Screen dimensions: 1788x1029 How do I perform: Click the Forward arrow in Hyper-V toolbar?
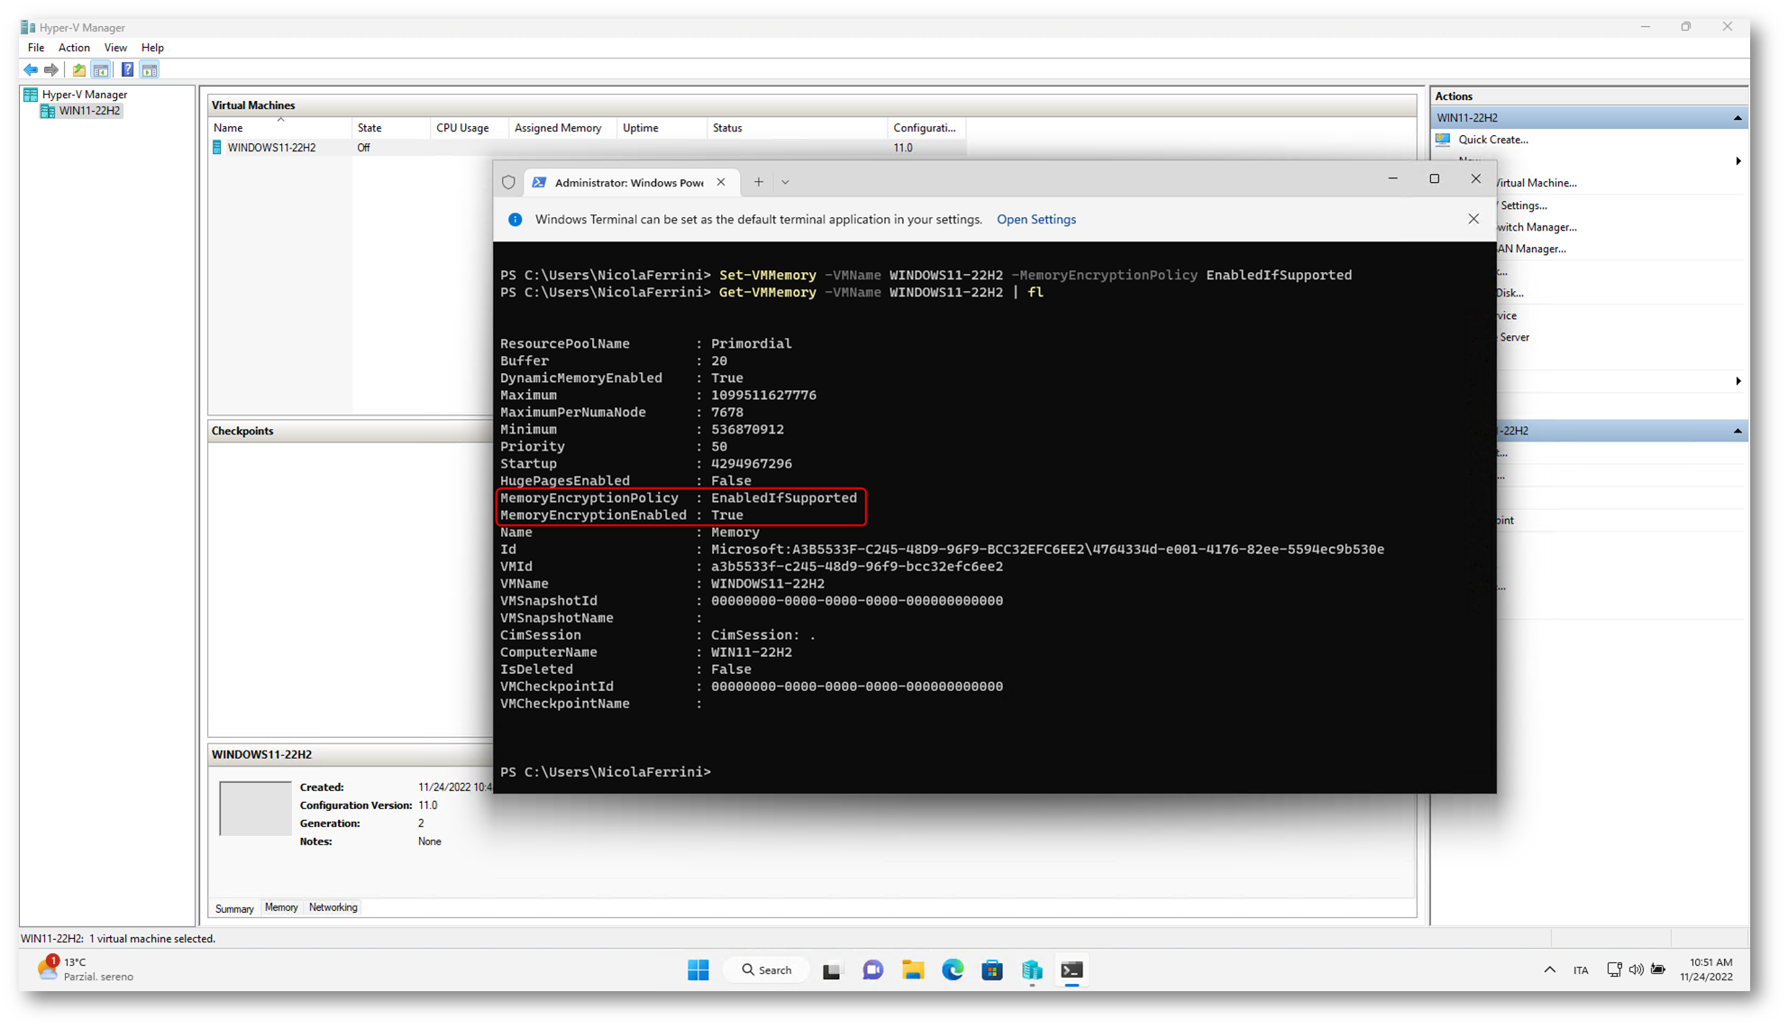click(51, 69)
